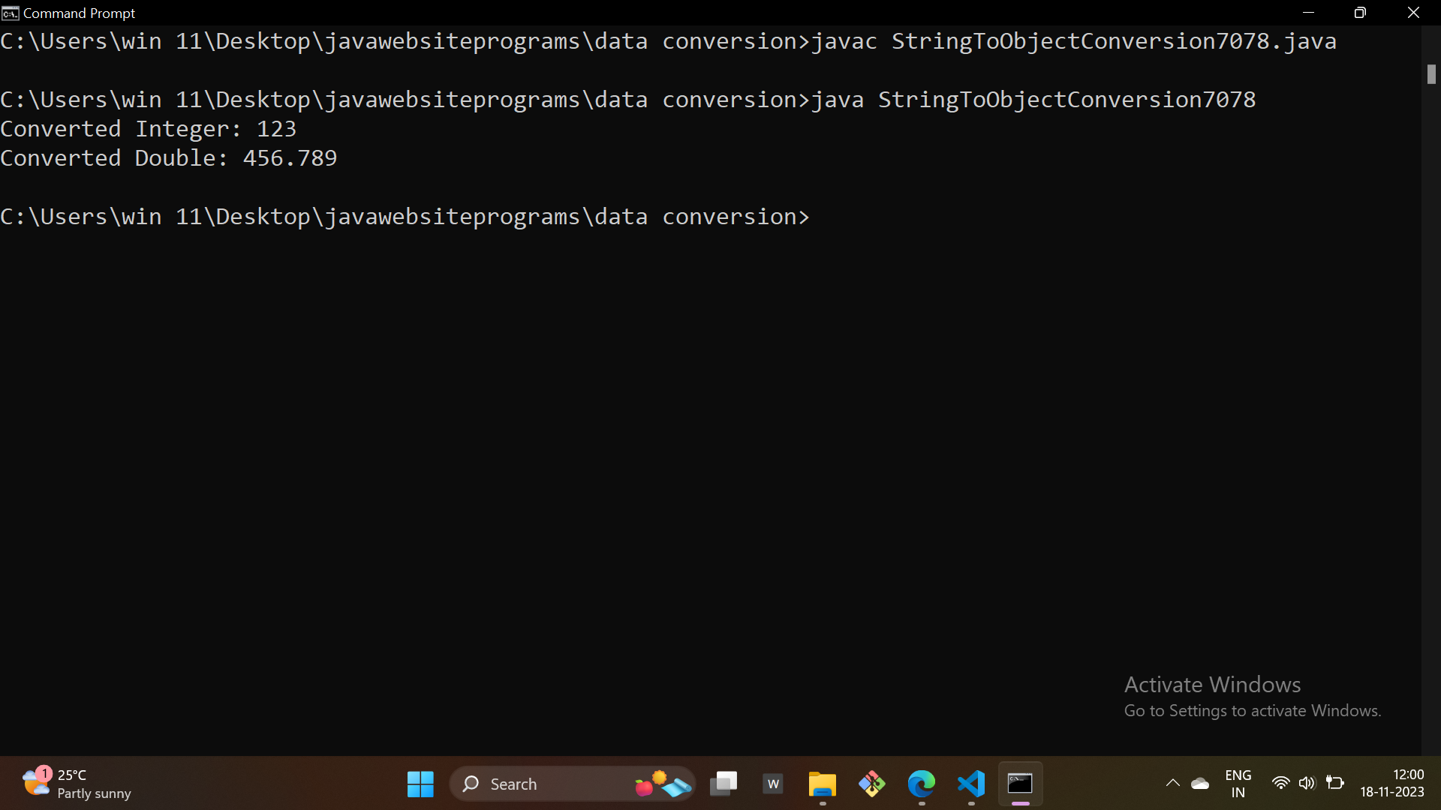Click the vertical scrollbar thumb in terminal
Image resolution: width=1441 pixels, height=810 pixels.
pos(1431,74)
